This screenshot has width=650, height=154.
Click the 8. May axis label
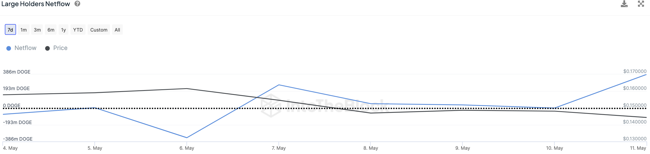pyautogui.click(x=371, y=148)
